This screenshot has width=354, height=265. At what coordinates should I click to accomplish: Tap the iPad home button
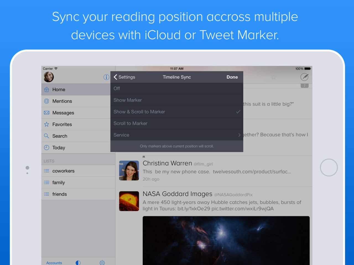tap(329, 168)
